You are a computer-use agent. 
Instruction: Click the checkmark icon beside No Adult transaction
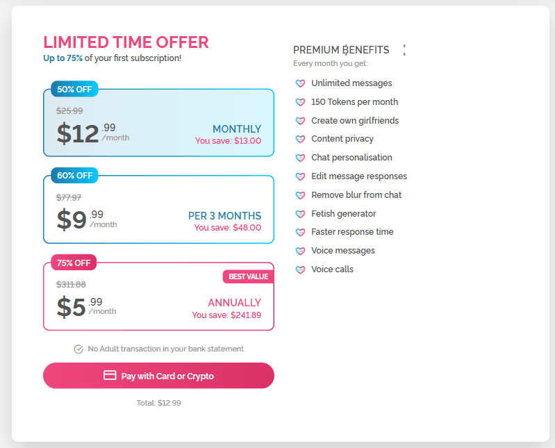pos(78,349)
